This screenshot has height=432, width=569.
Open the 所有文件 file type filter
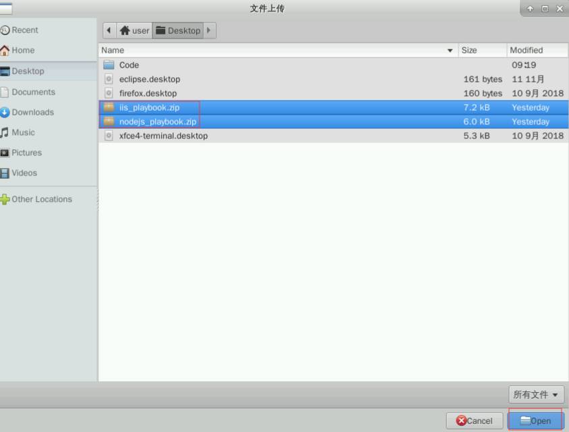point(536,395)
